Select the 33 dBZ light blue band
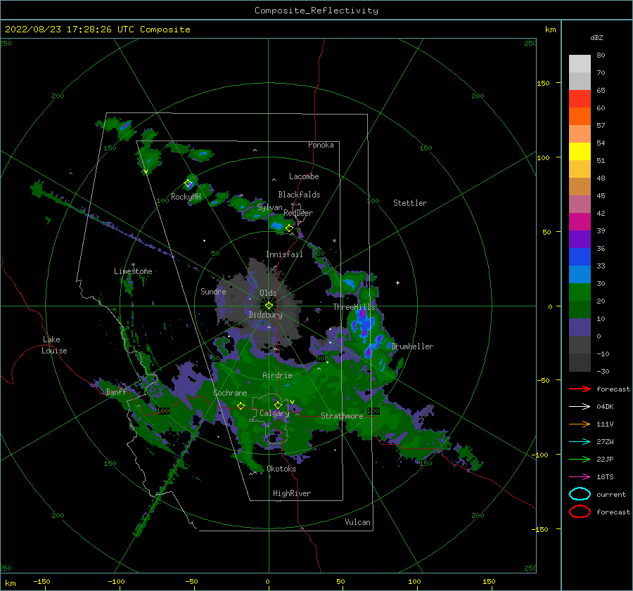This screenshot has height=591, width=633. coord(580,274)
